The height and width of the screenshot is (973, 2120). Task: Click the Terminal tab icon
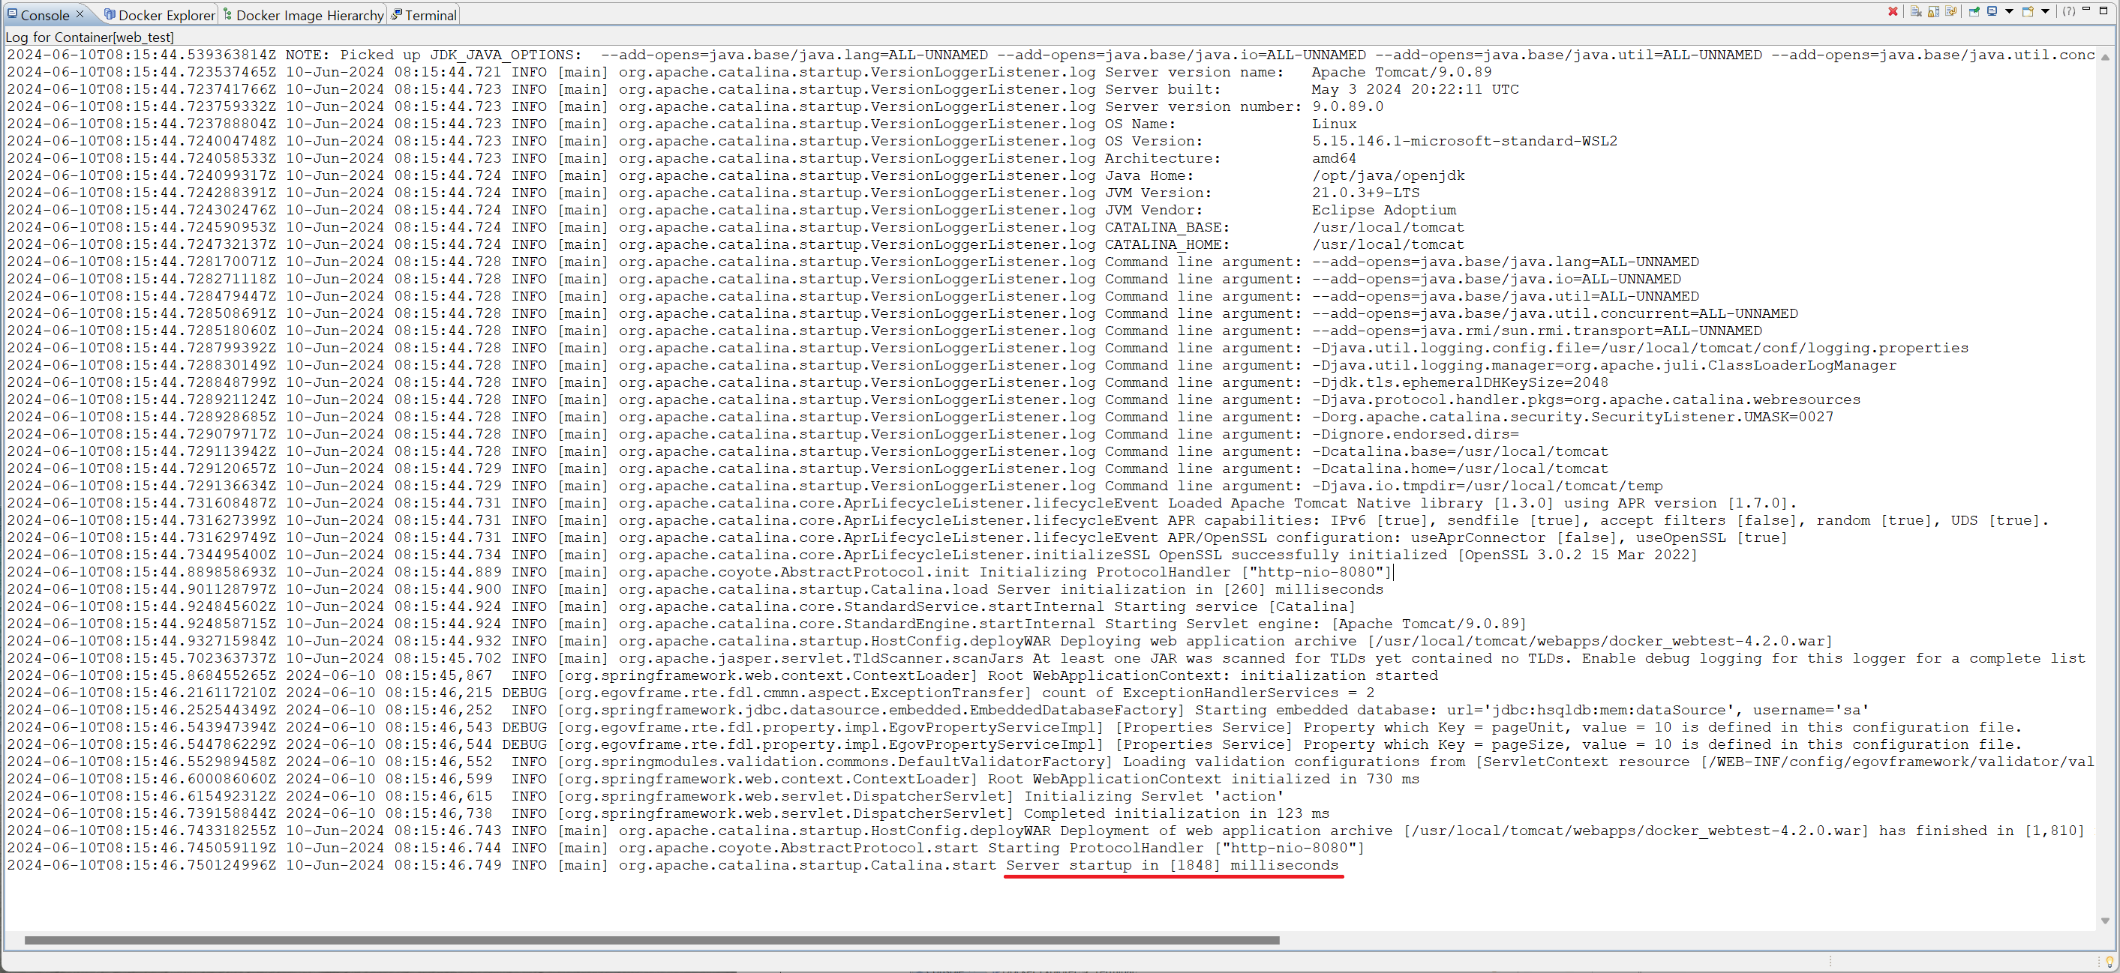click(397, 14)
